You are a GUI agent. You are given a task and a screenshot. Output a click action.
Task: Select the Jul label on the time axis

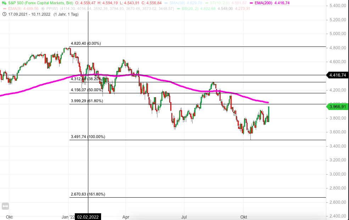click(184, 217)
